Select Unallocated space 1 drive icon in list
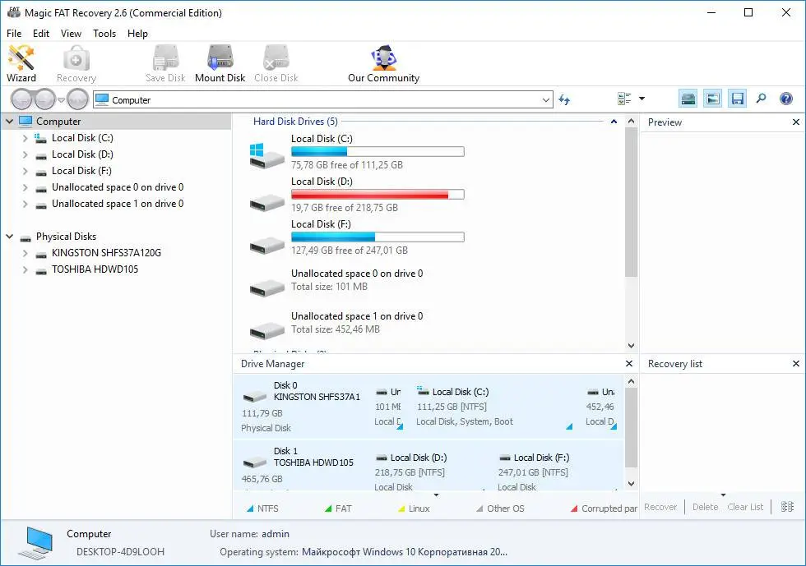 [266, 329]
